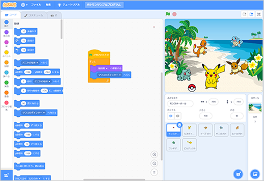Click the turn clockwise 15 degrees block
The height and width of the screenshot is (181, 264).
point(25,41)
